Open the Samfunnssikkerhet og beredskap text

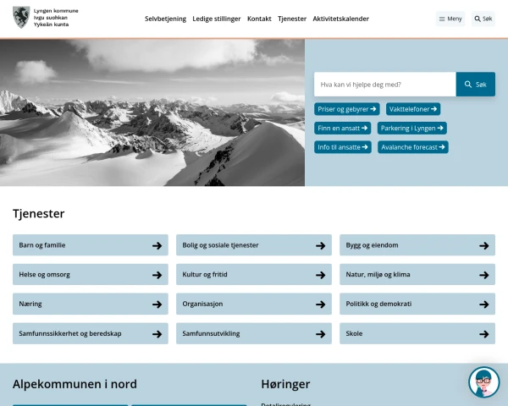tap(70, 333)
